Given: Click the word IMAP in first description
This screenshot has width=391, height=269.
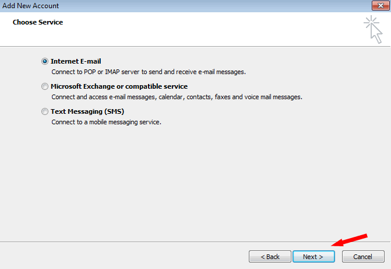Looking at the screenshot, I should tap(112, 72).
